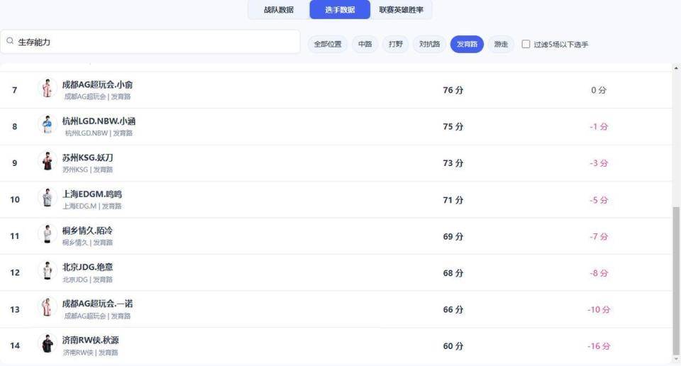Screen dimensions: 681x366
Task: Open the 联赛英雄胜率 tab
Action: point(401,10)
